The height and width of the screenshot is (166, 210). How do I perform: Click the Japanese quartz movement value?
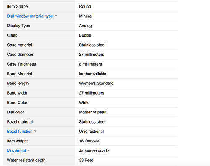[x=94, y=151]
